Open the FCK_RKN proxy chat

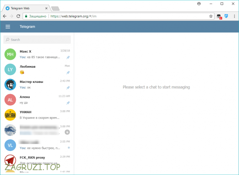pos(37,160)
